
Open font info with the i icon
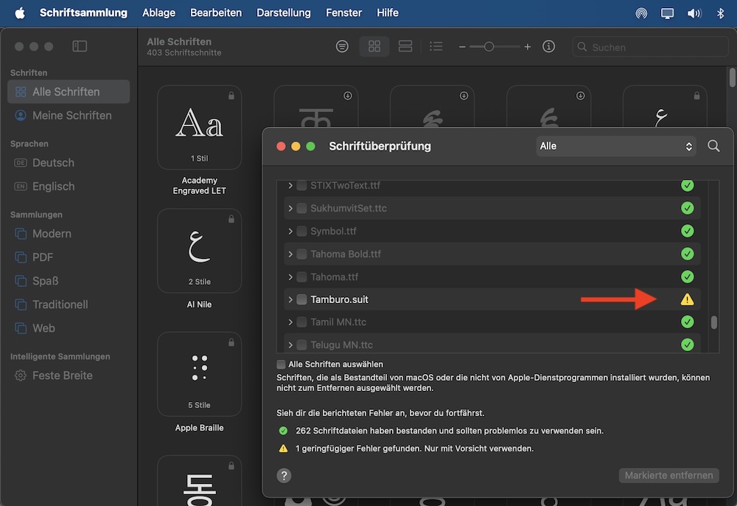548,46
